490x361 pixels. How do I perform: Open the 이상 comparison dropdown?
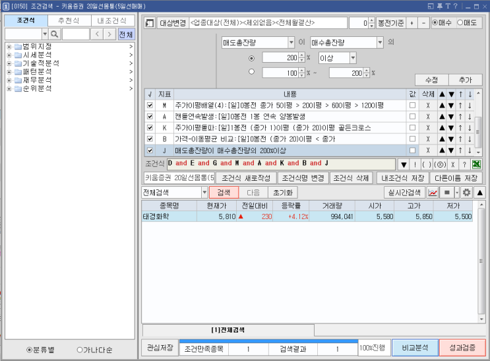coord(353,58)
